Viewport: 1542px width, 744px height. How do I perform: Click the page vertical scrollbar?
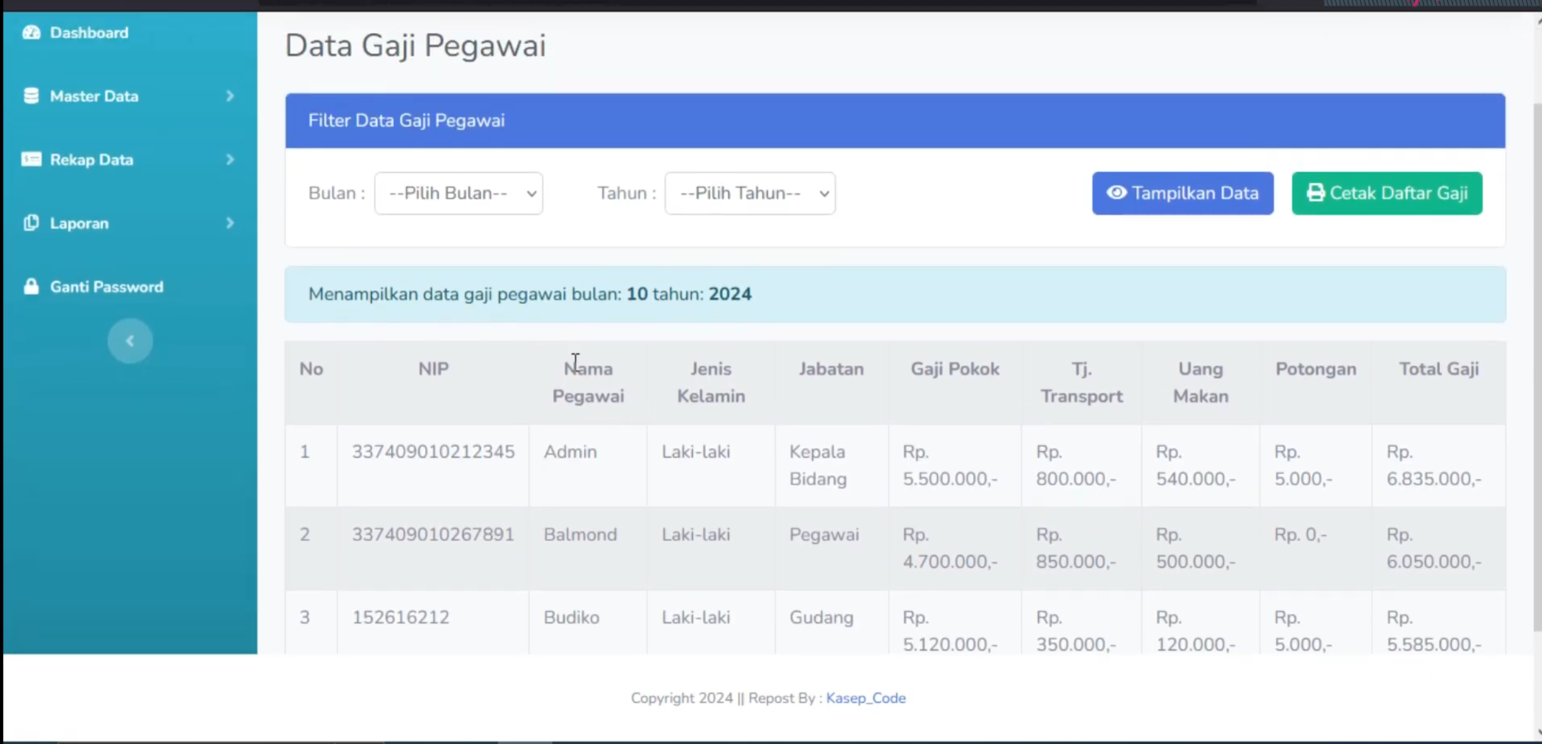[x=1537, y=367]
